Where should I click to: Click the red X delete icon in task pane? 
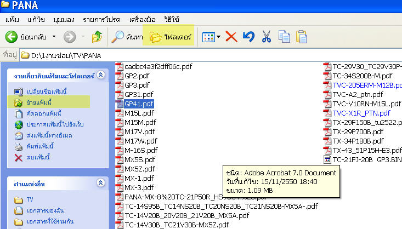[x=19, y=158]
